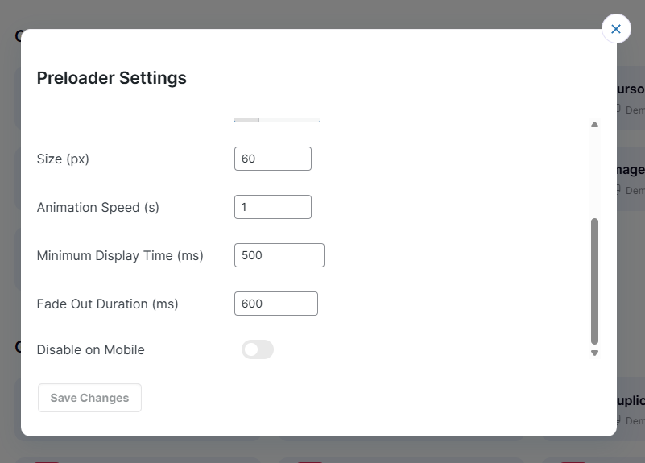Open the Demo link on the top-right card

[633, 110]
